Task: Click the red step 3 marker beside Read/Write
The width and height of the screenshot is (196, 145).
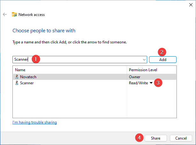Action: [158, 83]
